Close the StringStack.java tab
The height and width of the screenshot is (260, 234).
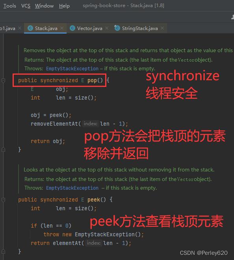[162, 28]
